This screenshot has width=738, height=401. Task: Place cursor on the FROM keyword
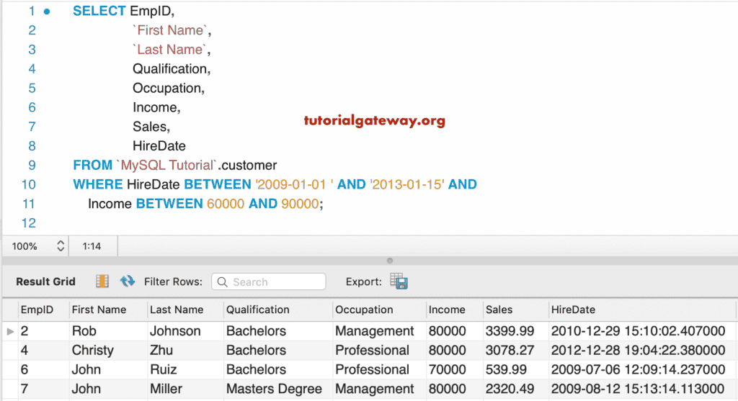point(92,165)
